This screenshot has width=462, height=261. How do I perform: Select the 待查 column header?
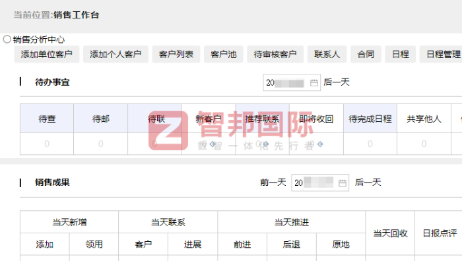click(x=47, y=119)
